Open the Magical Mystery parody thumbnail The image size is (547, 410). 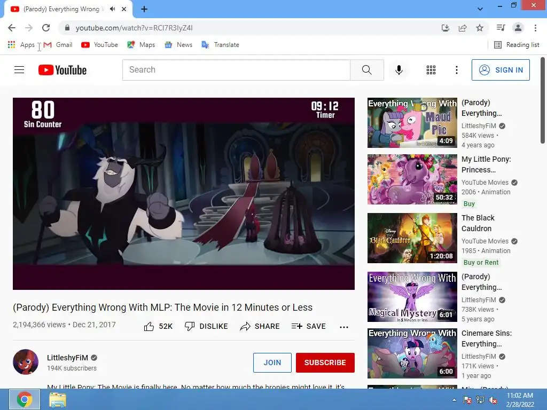[x=412, y=297]
